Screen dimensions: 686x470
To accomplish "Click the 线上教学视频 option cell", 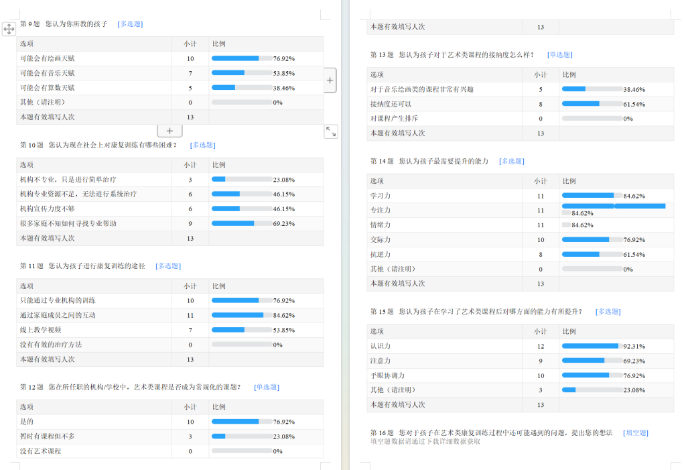I will click(41, 330).
